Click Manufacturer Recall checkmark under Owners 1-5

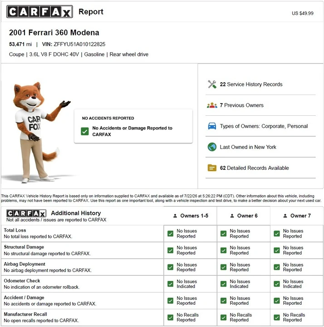pyautogui.click(x=170, y=317)
